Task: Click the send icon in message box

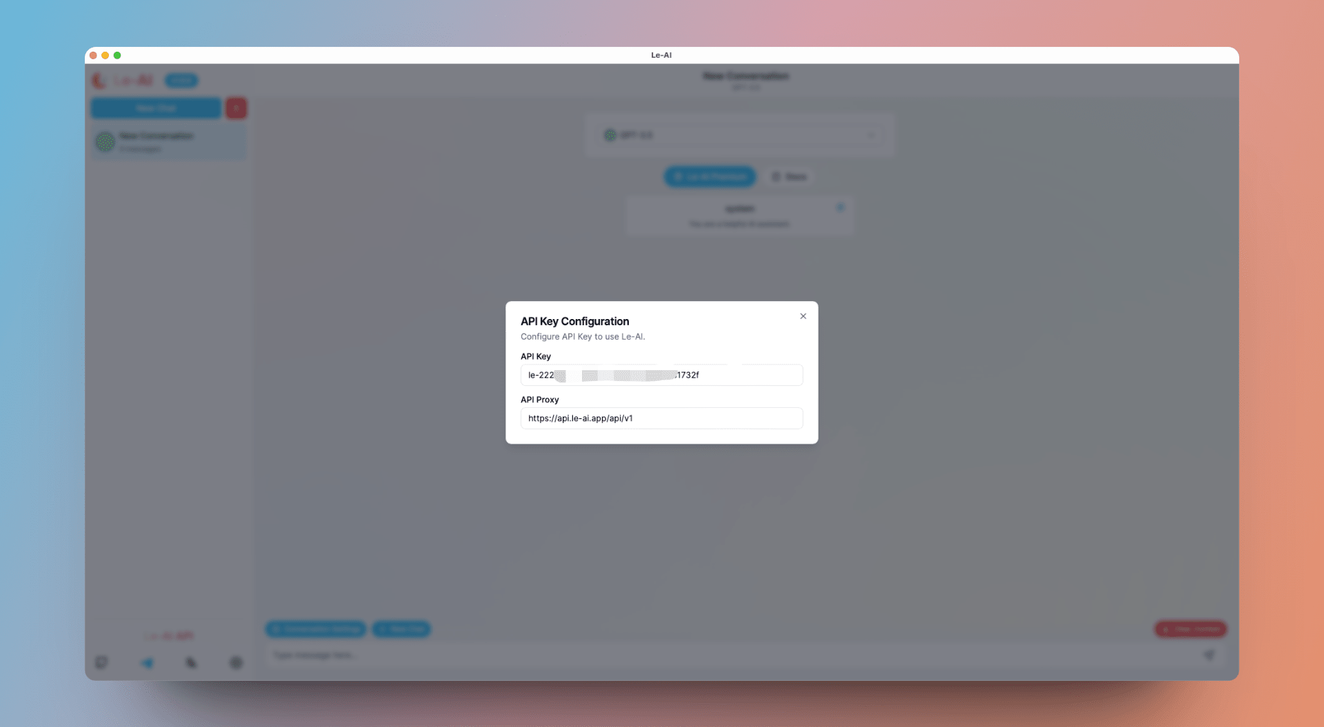Action: pos(1209,655)
